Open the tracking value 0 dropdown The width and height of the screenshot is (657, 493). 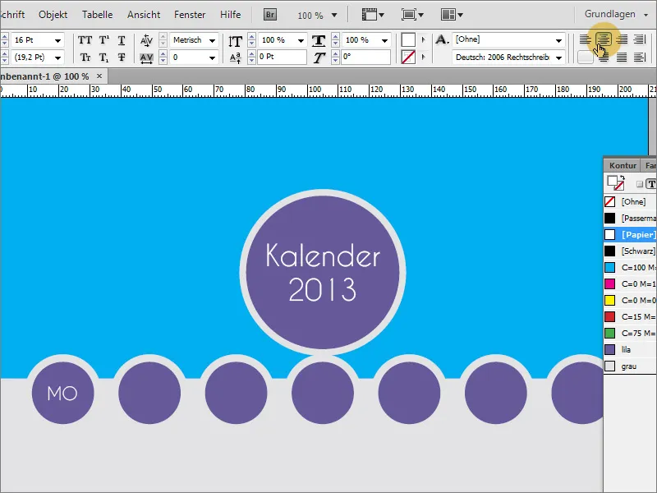pyautogui.click(x=213, y=58)
